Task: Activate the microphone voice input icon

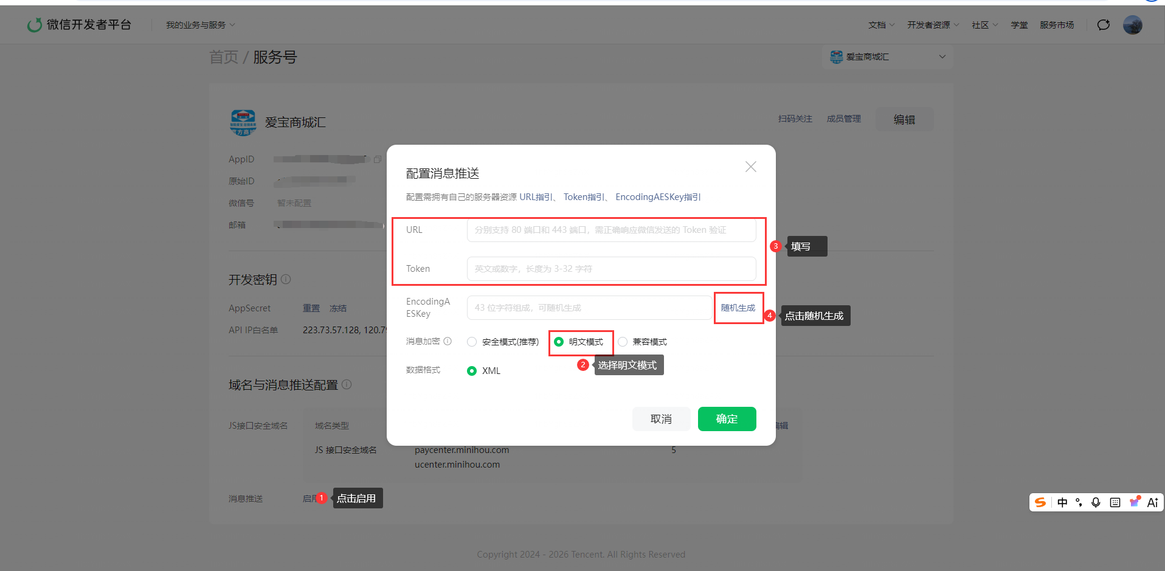Action: pos(1096,502)
